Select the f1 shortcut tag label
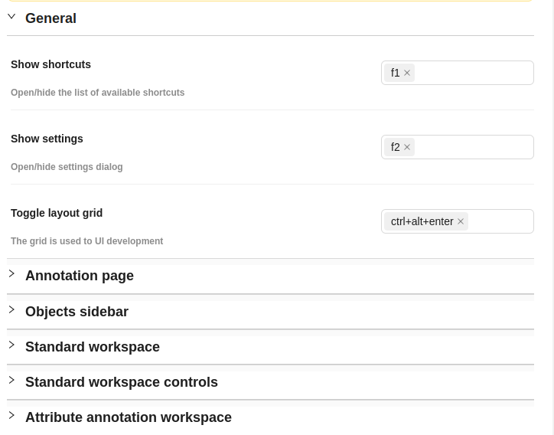The width and height of the screenshot is (554, 435). 395,73
